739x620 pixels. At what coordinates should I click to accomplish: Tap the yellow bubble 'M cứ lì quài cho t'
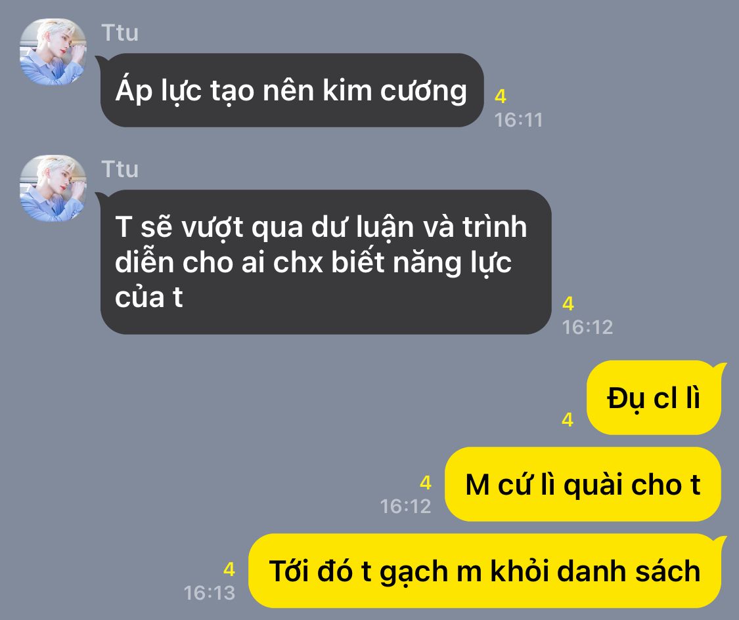(583, 484)
